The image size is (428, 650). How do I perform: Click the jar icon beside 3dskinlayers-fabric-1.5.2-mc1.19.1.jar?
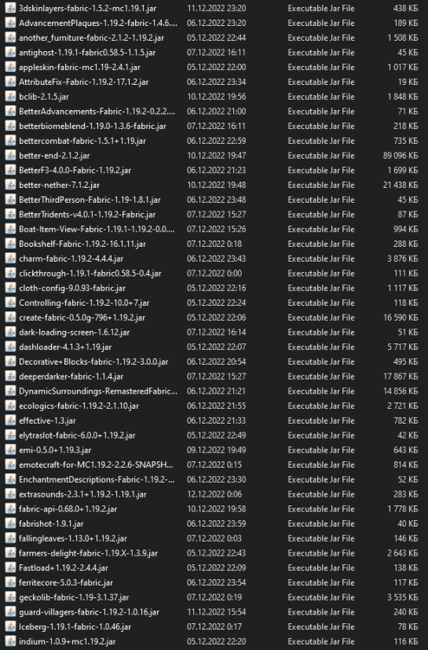click(10, 9)
